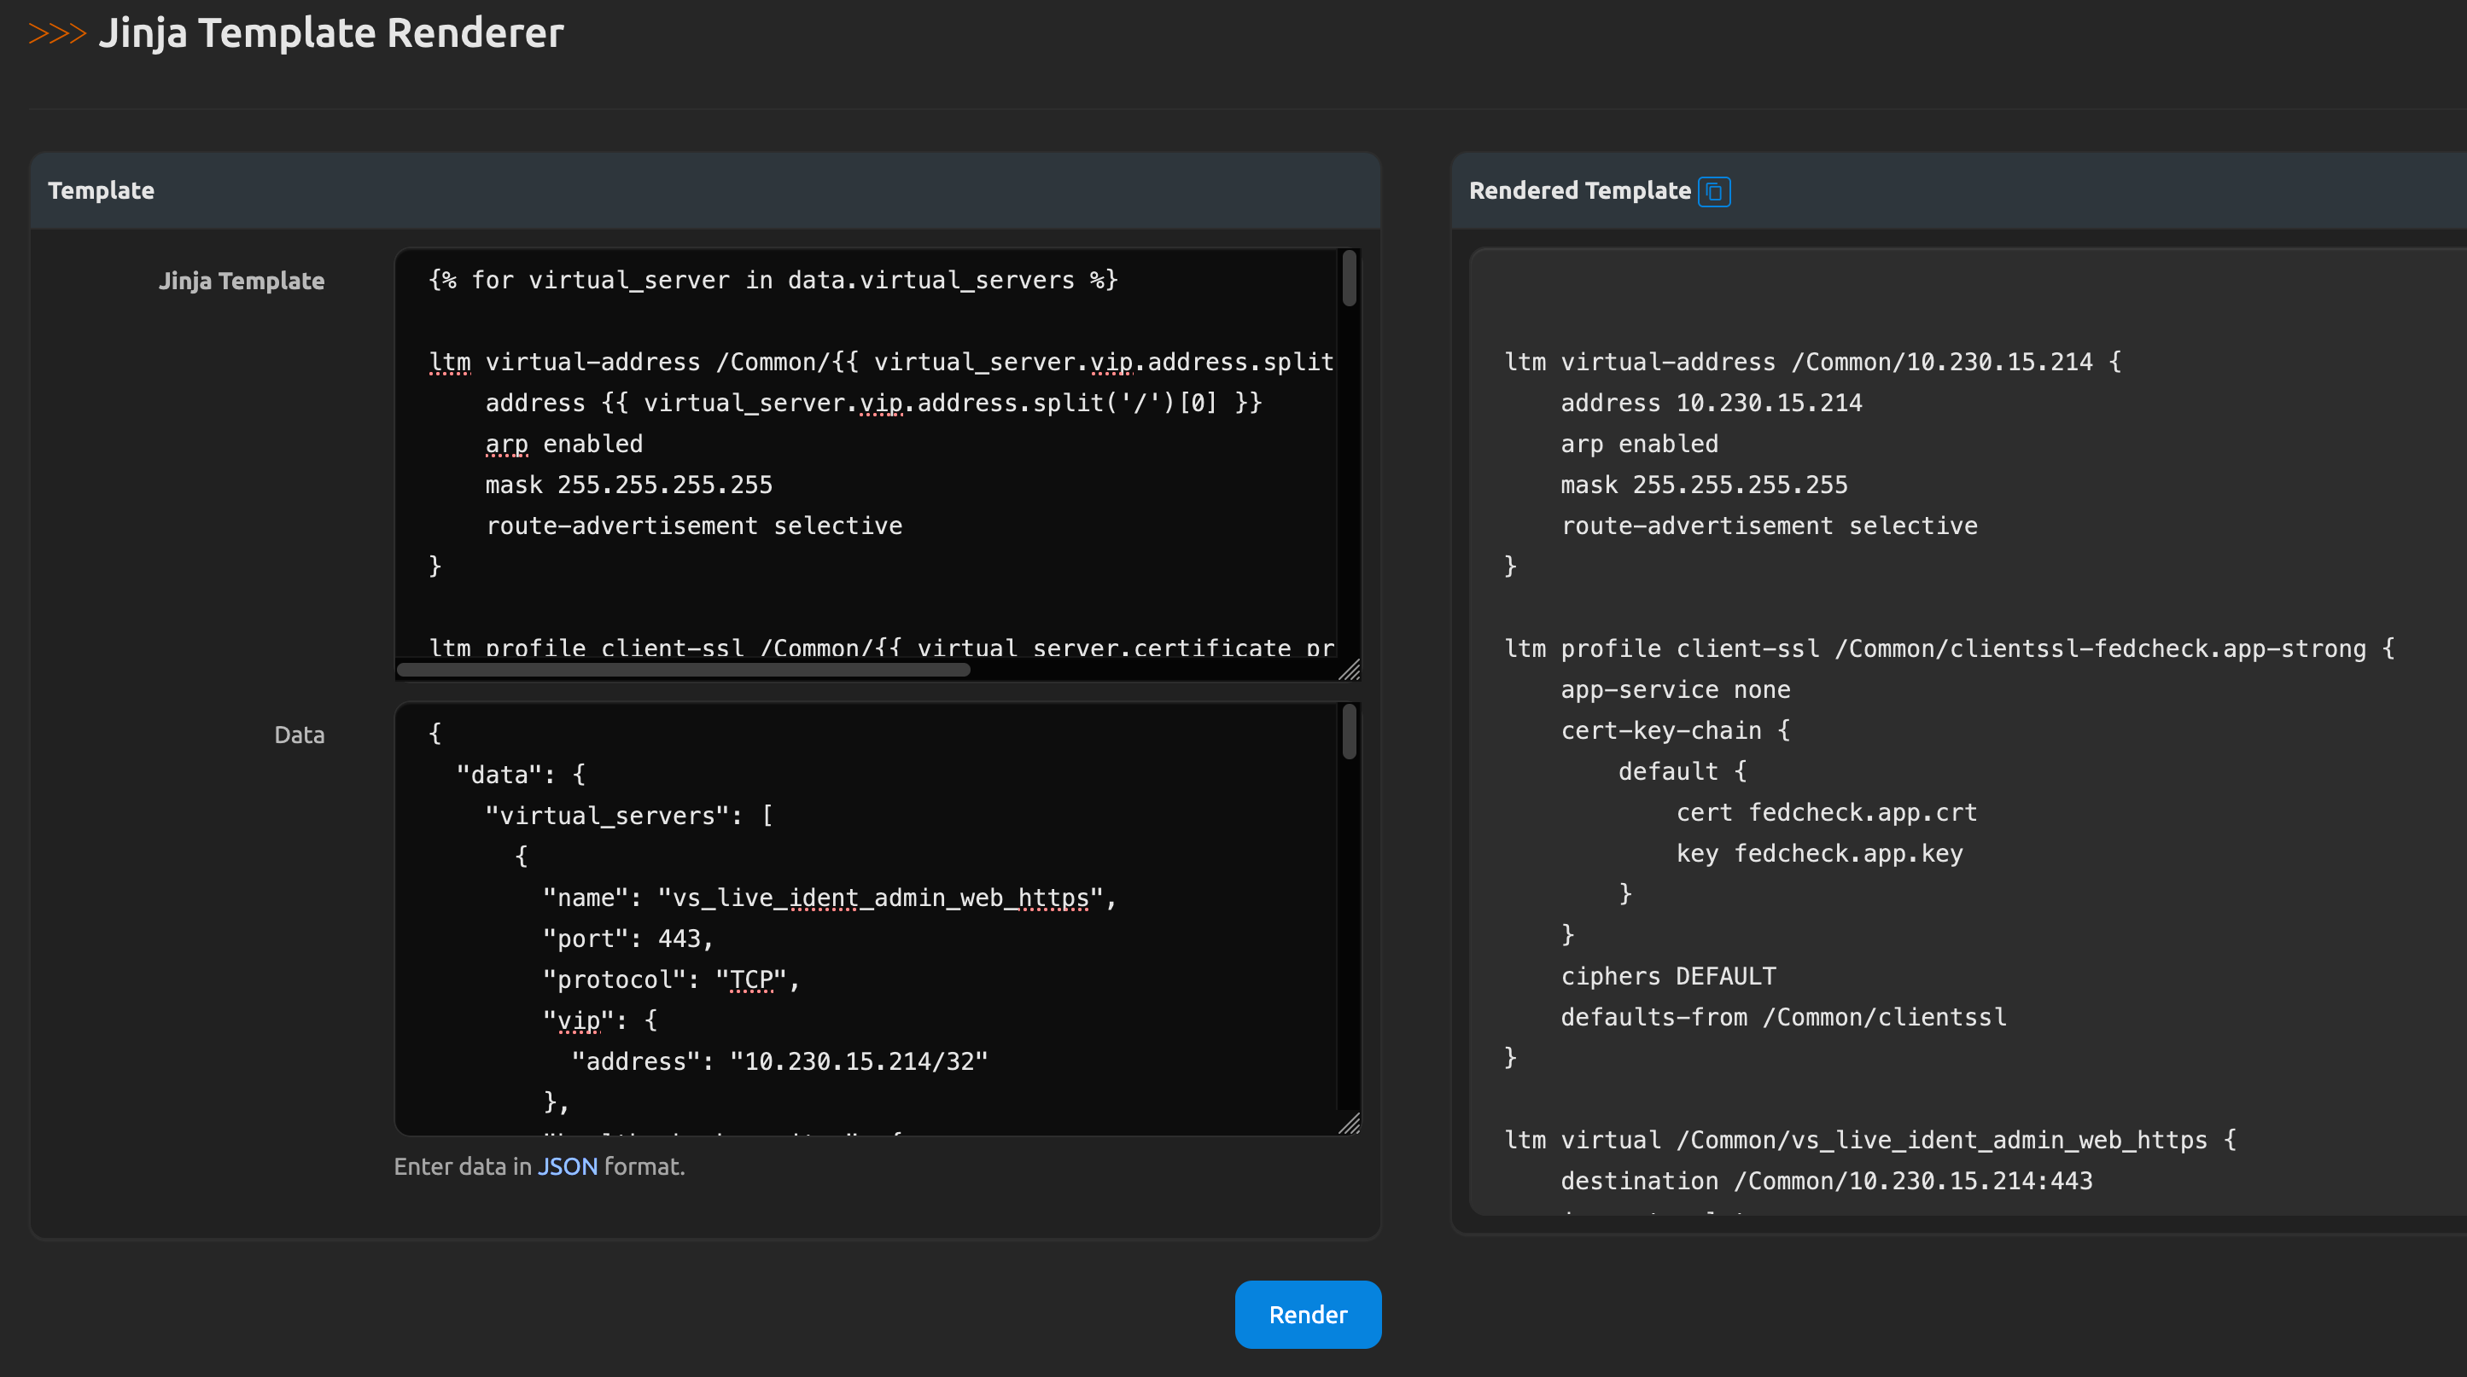Grab the Data textarea resize handle
This screenshot has height=1377, width=2467.
[1350, 1124]
